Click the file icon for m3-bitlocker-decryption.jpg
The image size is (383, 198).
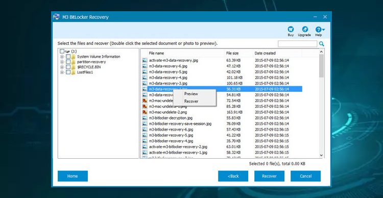pyautogui.click(x=145, y=118)
